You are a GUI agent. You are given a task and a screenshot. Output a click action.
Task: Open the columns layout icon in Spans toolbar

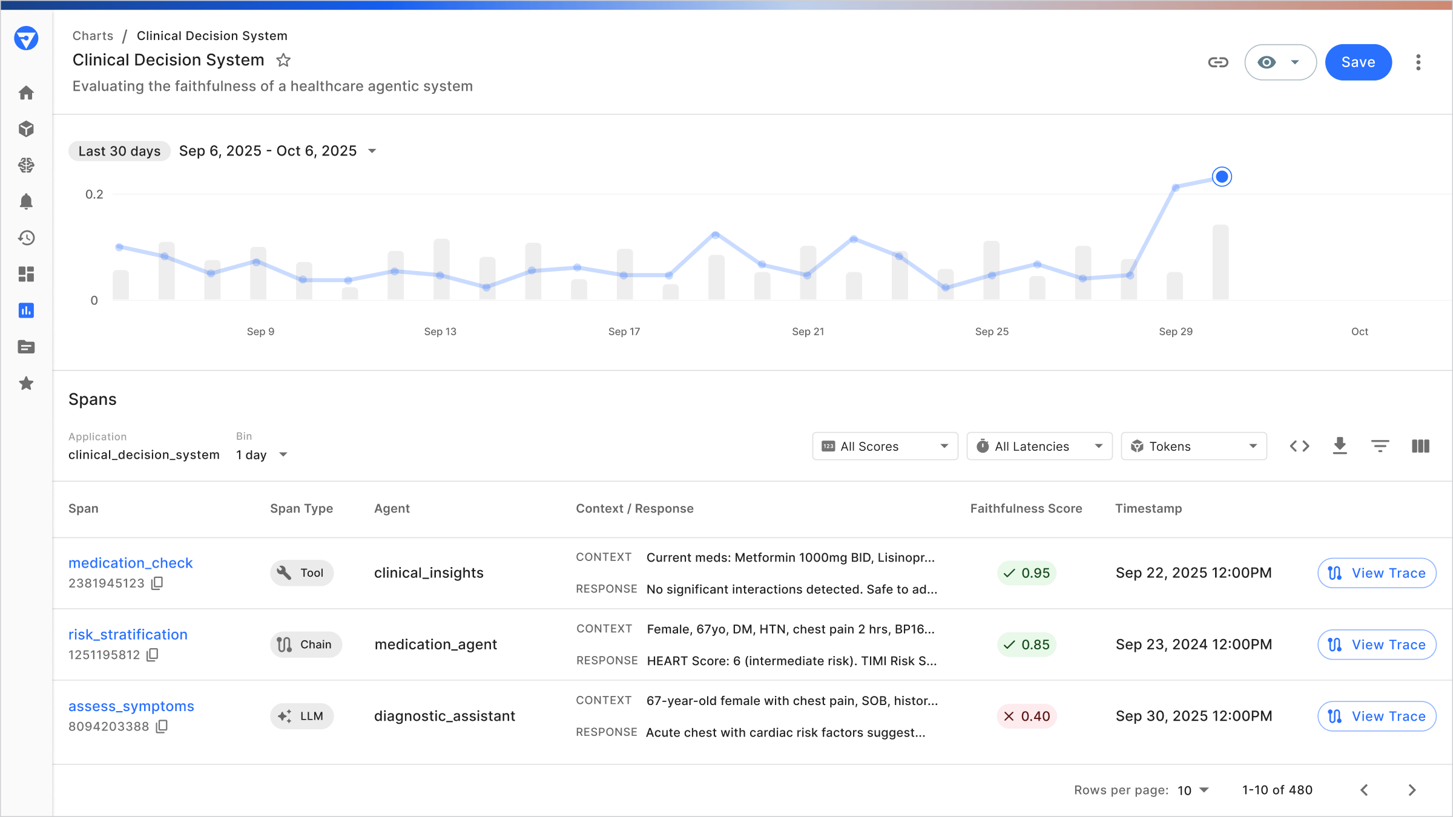pyautogui.click(x=1420, y=446)
